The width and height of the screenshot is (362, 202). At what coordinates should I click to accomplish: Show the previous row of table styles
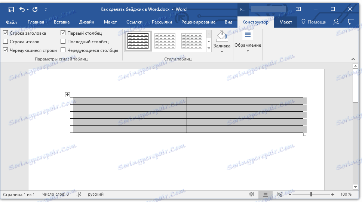tap(209, 34)
